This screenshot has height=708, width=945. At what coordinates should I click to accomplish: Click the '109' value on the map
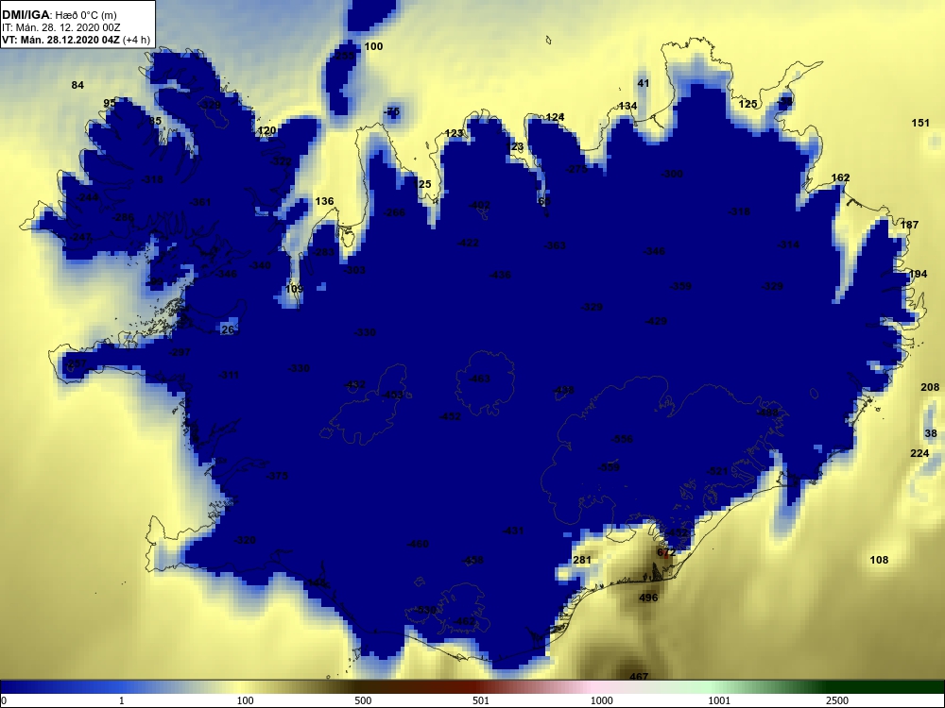(294, 289)
